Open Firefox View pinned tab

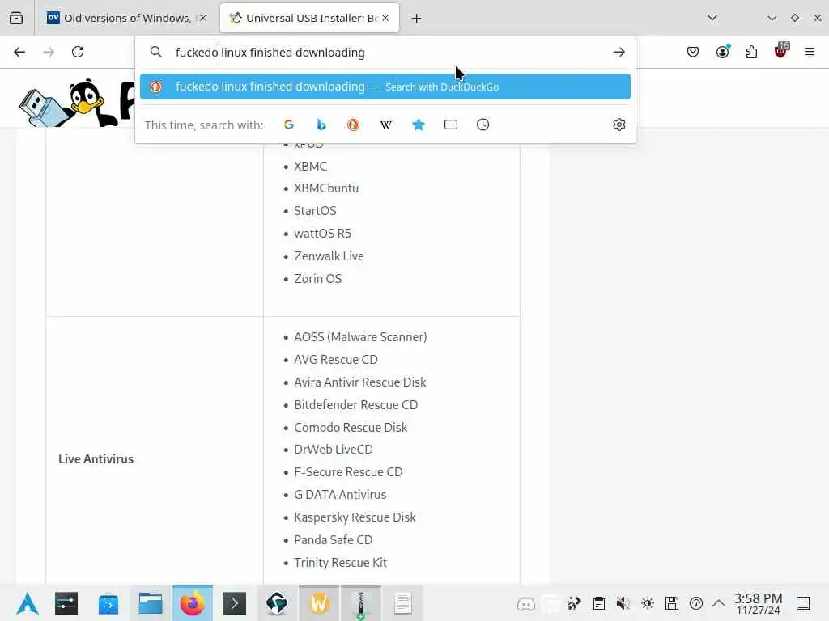tap(16, 18)
